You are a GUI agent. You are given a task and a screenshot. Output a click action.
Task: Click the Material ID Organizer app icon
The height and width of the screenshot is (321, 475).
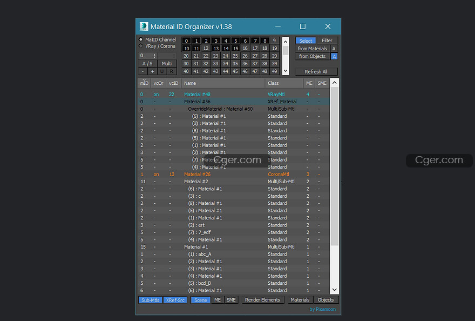pyautogui.click(x=144, y=26)
